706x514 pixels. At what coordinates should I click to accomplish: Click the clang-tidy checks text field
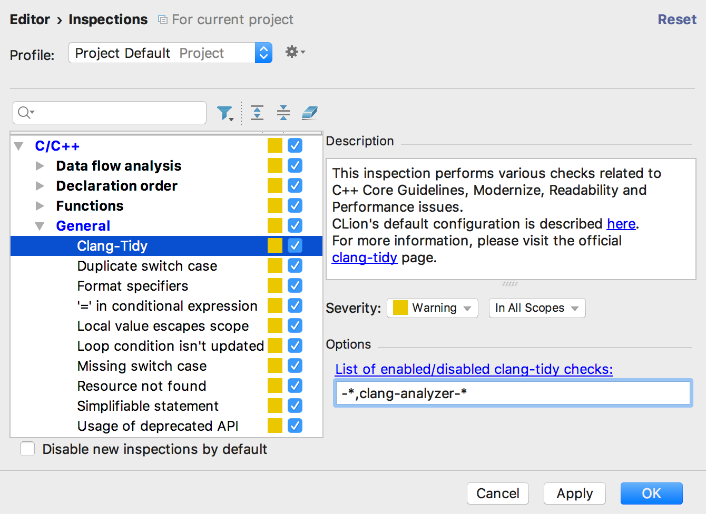click(x=513, y=393)
